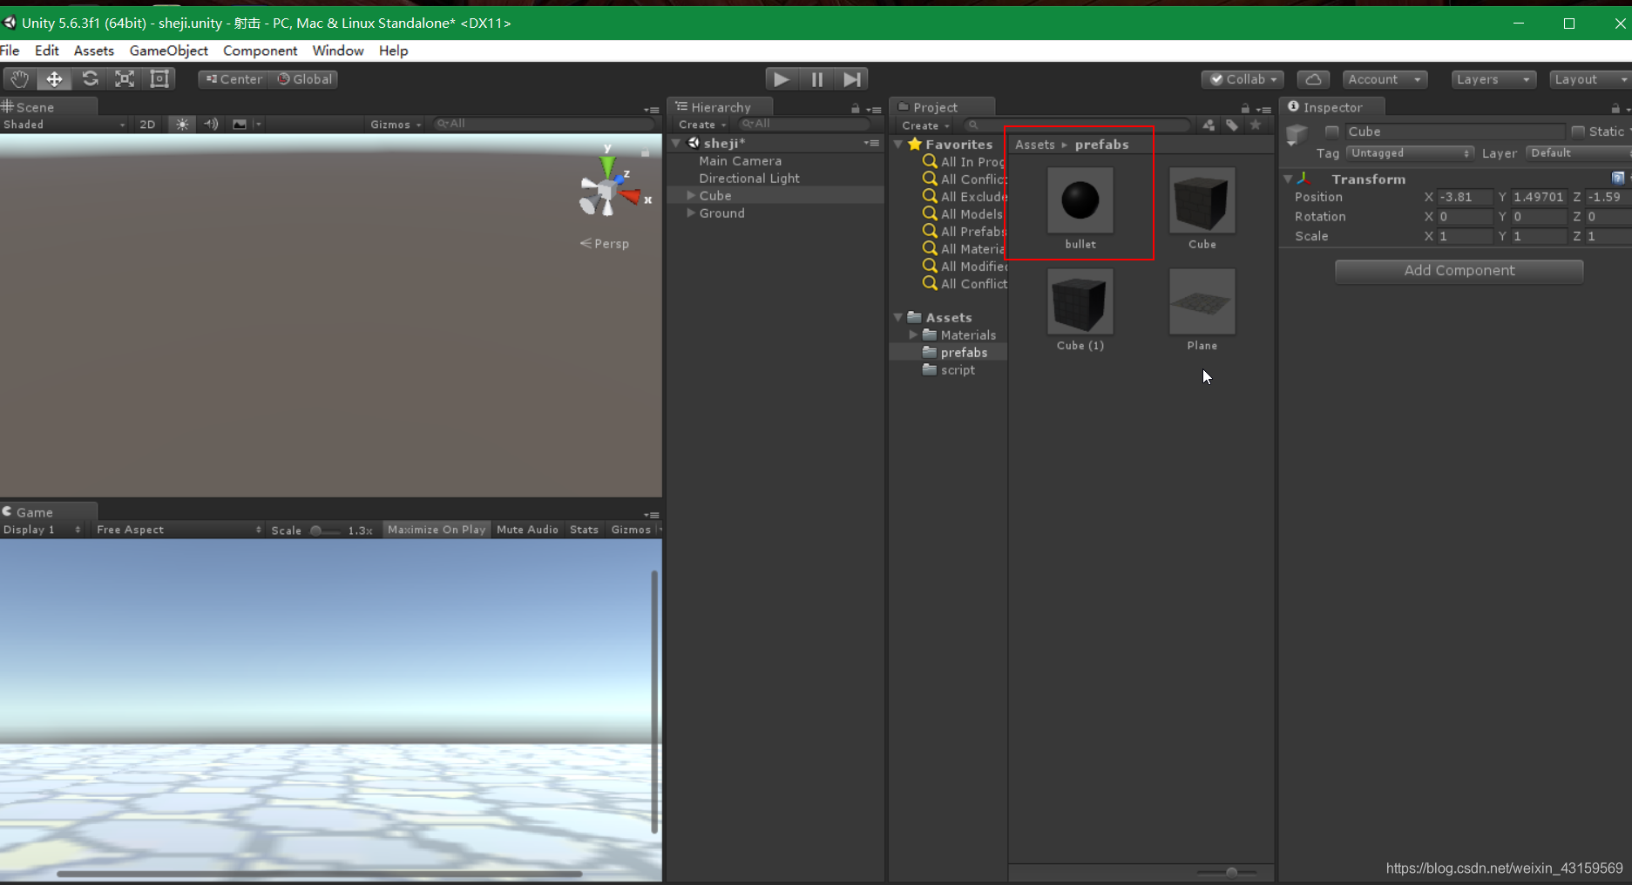Step one frame forward

851,79
